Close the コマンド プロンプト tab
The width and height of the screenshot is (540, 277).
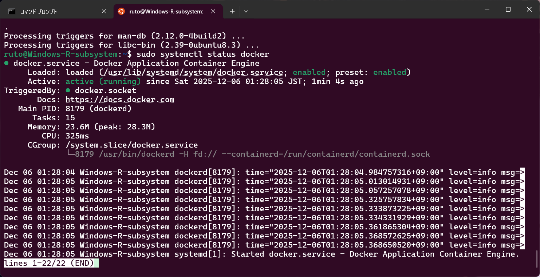(x=104, y=11)
